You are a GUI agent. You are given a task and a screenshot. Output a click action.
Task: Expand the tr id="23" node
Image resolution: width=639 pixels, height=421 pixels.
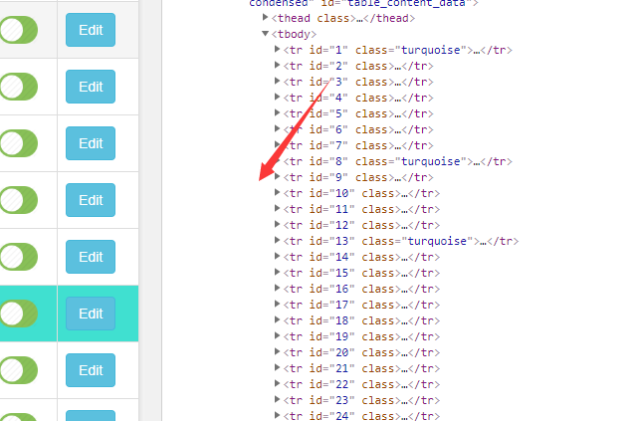point(277,398)
